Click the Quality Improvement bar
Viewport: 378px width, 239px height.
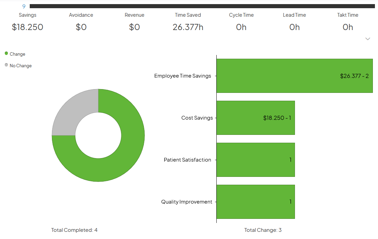[256, 201]
